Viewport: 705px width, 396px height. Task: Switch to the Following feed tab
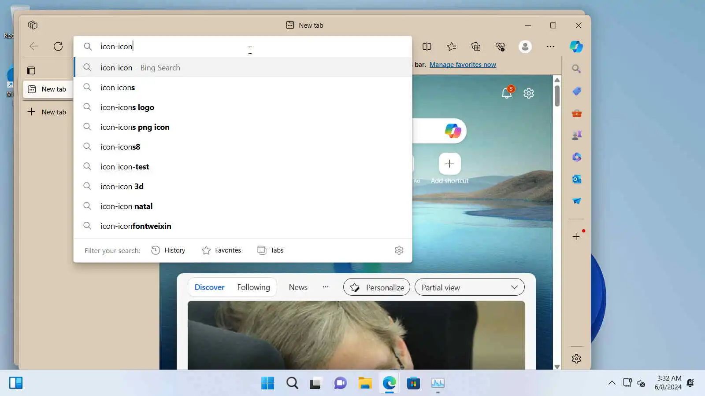coord(253,287)
